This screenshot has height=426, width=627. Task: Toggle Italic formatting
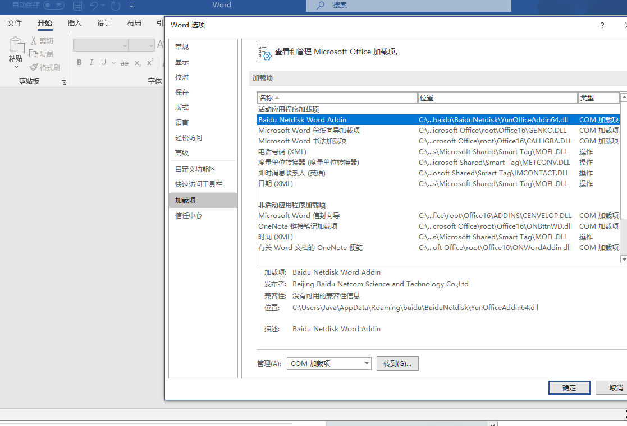point(91,63)
